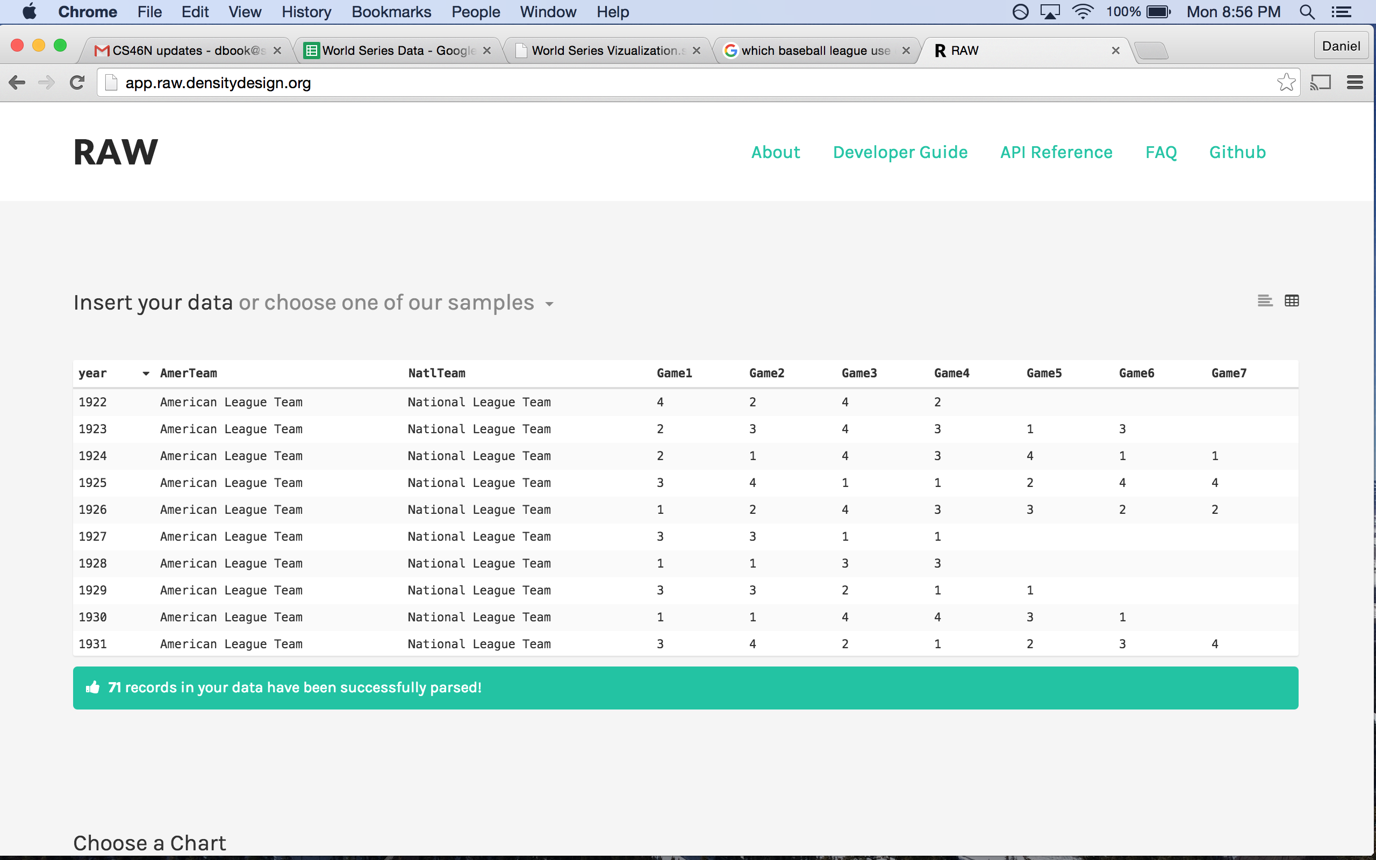1376x860 pixels.
Task: Open the samples dropdown arrow
Action: pyautogui.click(x=549, y=304)
